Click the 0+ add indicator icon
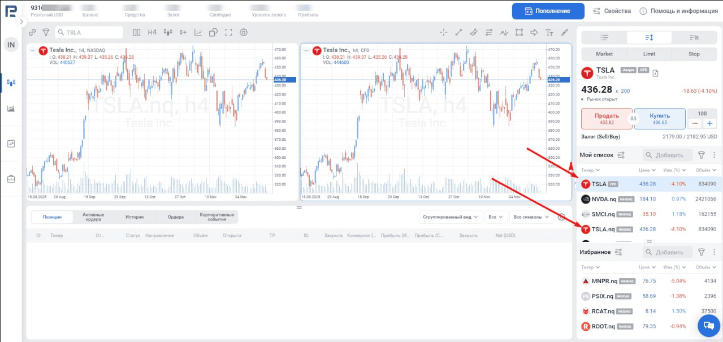This screenshot has height=342, width=723. 183,32
